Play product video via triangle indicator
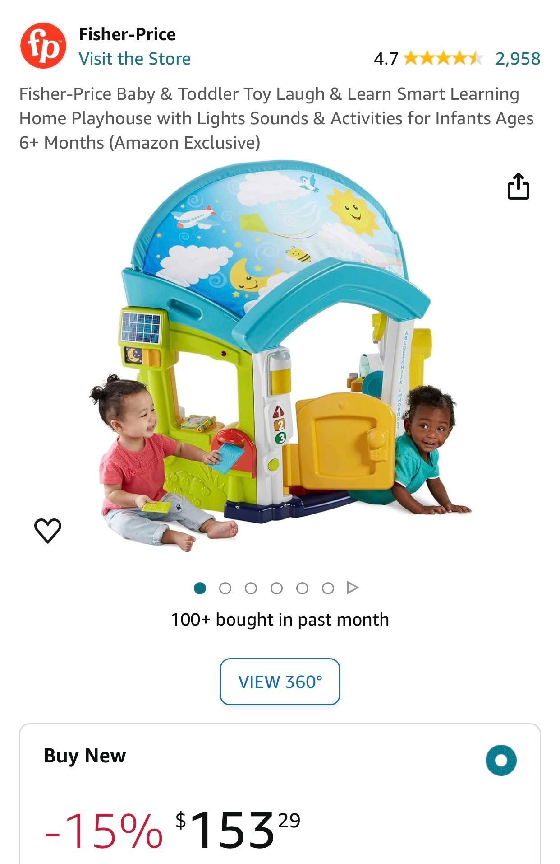The width and height of the screenshot is (560, 864). coord(353,588)
